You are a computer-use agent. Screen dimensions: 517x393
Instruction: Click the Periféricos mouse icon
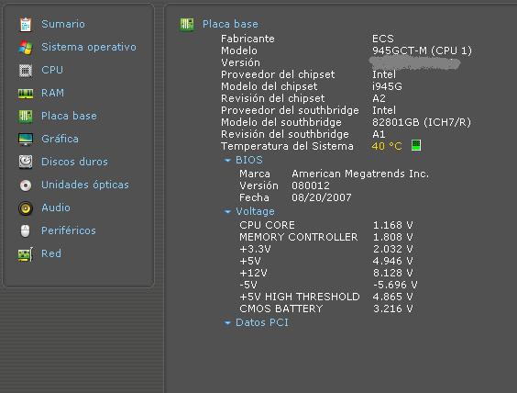point(25,230)
